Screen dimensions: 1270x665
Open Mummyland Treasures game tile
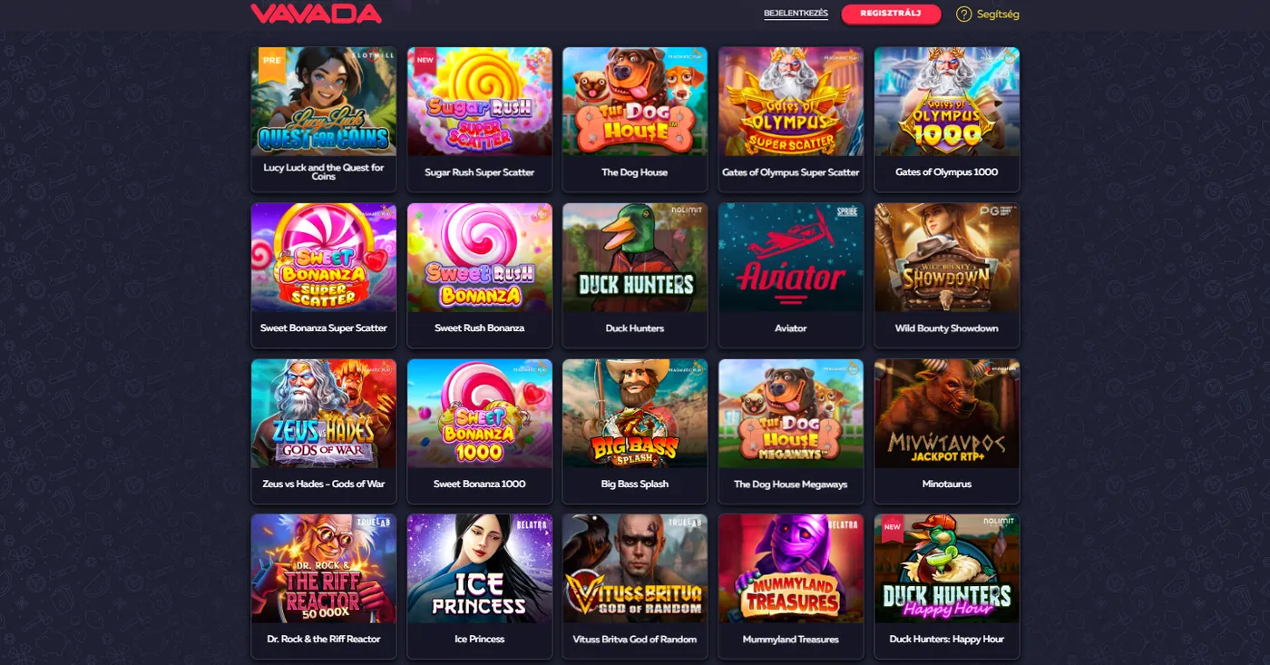(791, 587)
